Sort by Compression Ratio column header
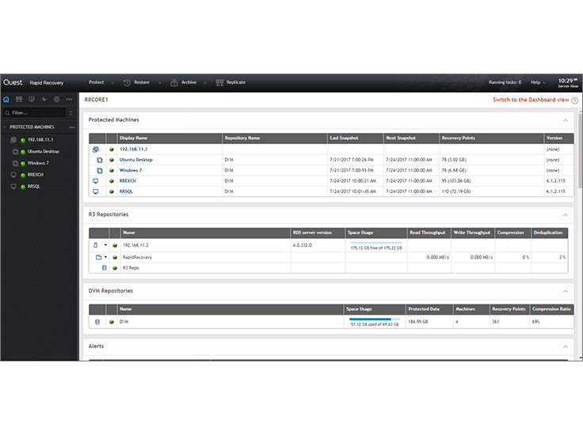The height and width of the screenshot is (435, 583). 551,309
